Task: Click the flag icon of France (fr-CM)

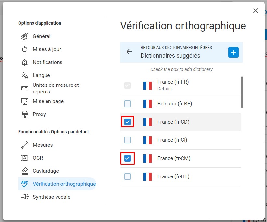Action: [x=147, y=158]
